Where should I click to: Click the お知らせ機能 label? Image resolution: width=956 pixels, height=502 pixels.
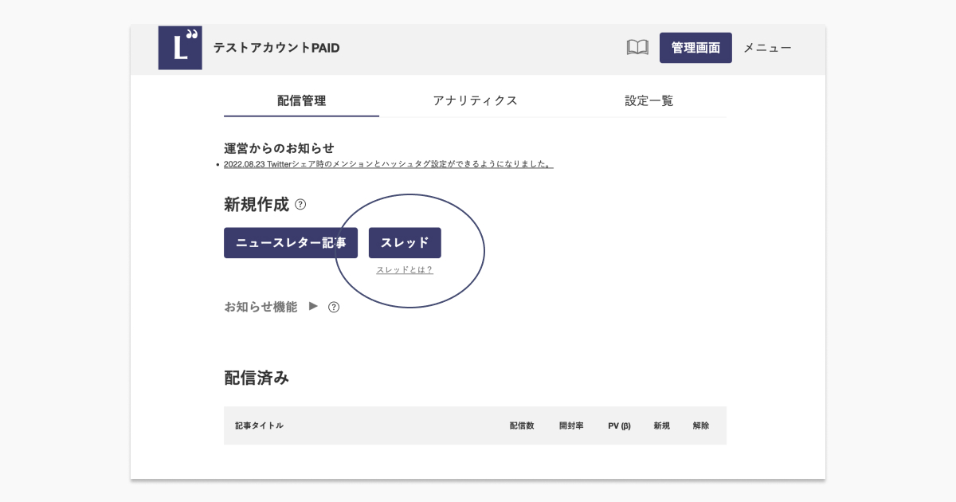[x=261, y=307]
